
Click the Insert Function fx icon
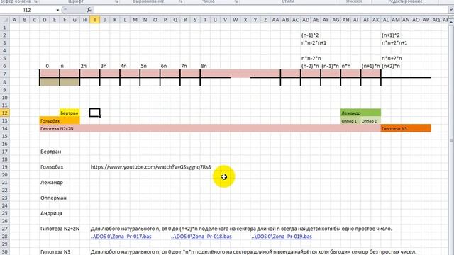89,10
